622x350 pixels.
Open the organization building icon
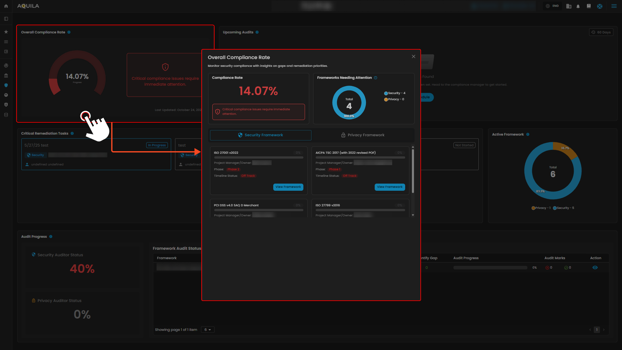(569, 6)
